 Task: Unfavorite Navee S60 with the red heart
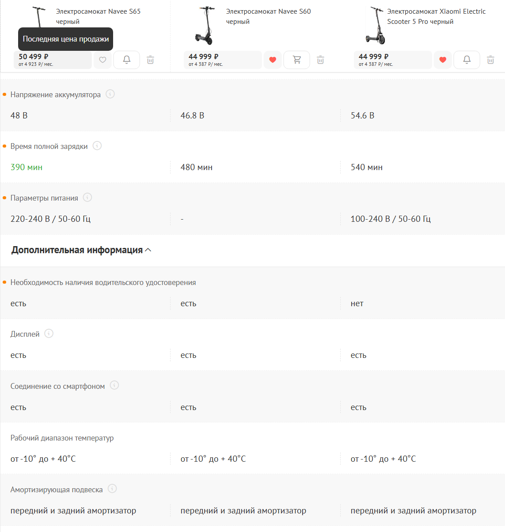tap(273, 60)
